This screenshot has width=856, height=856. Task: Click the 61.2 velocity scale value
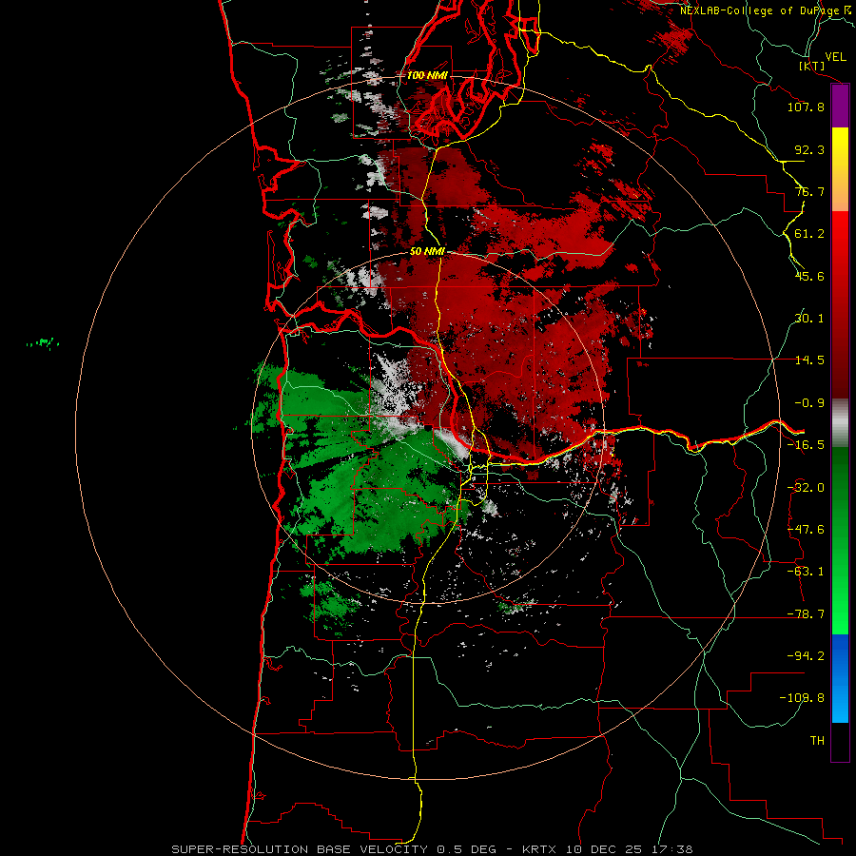(x=809, y=234)
